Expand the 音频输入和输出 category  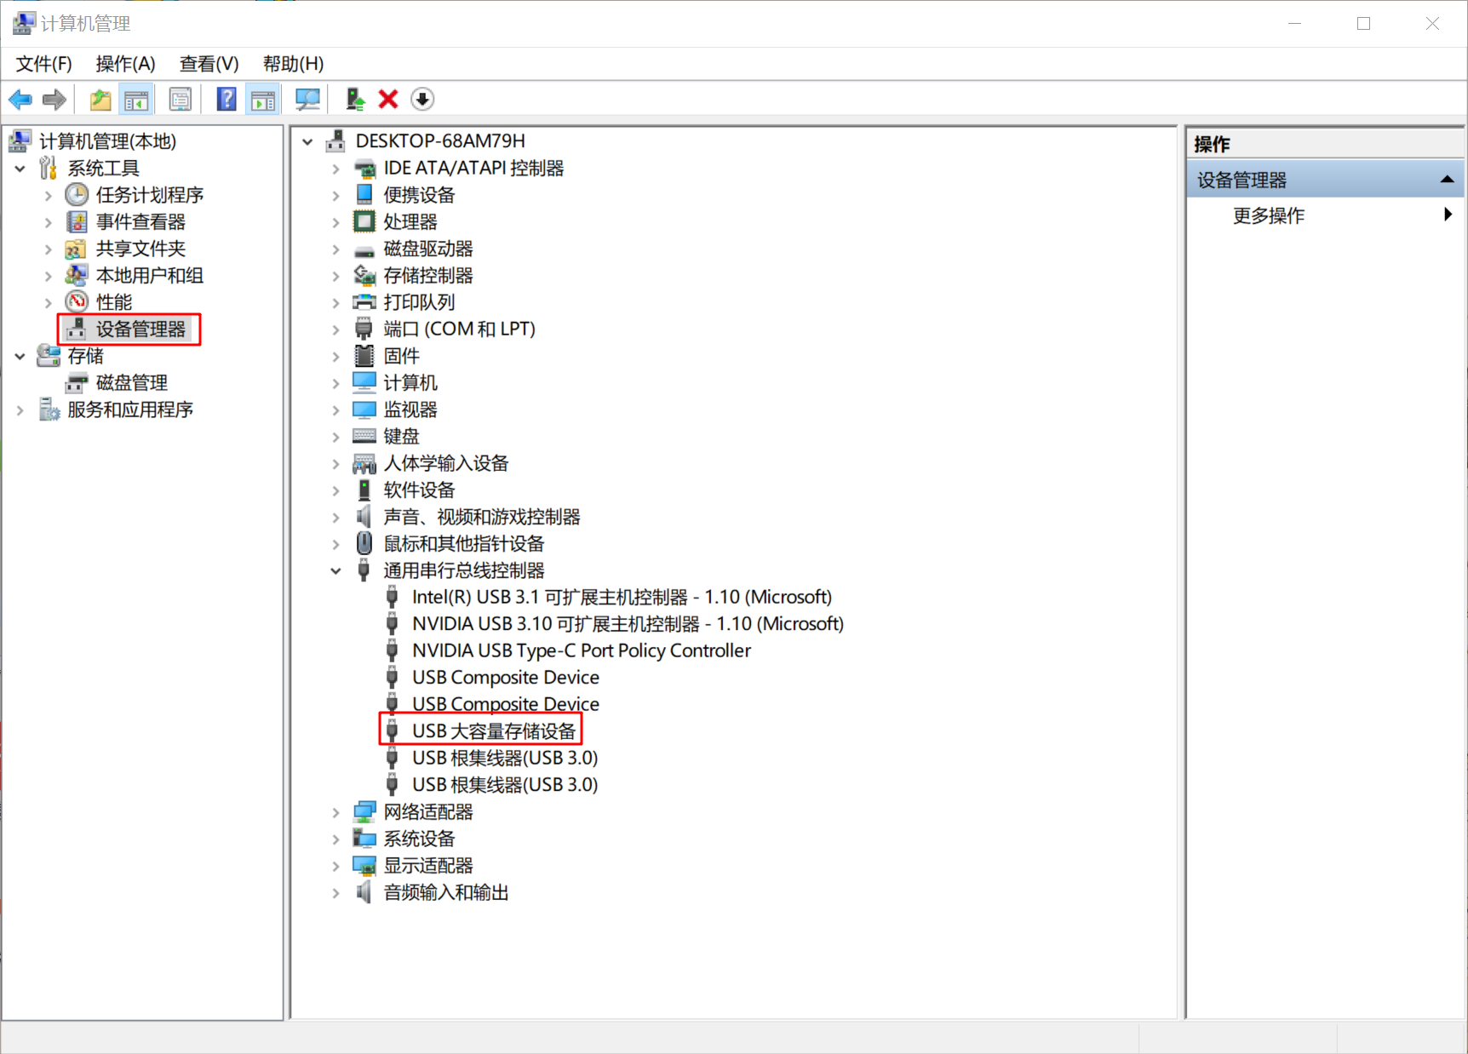(x=336, y=893)
